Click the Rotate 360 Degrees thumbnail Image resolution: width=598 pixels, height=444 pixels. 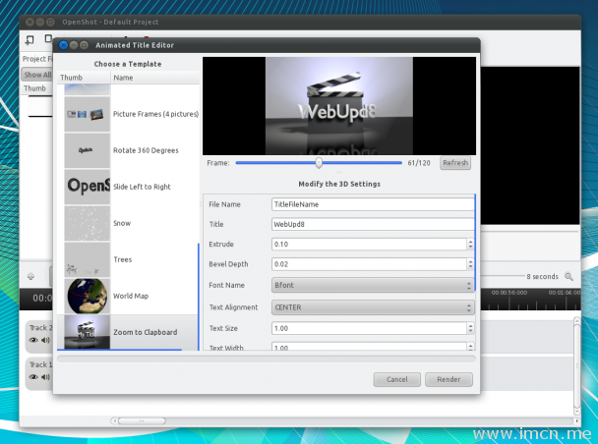point(87,150)
